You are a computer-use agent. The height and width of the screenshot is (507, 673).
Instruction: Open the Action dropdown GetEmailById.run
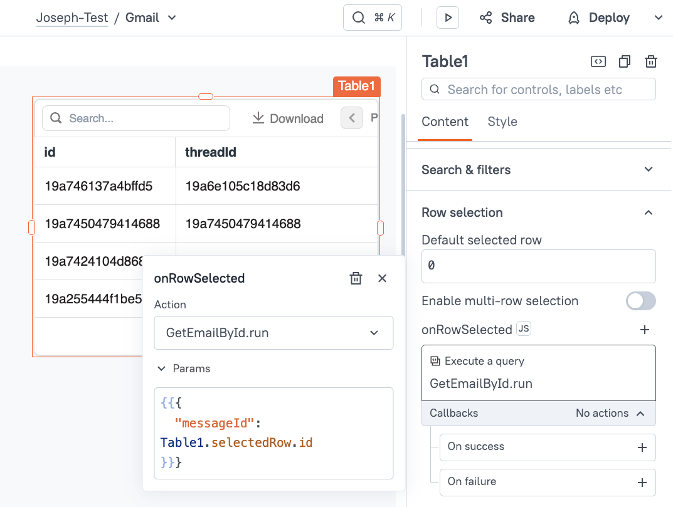[273, 333]
